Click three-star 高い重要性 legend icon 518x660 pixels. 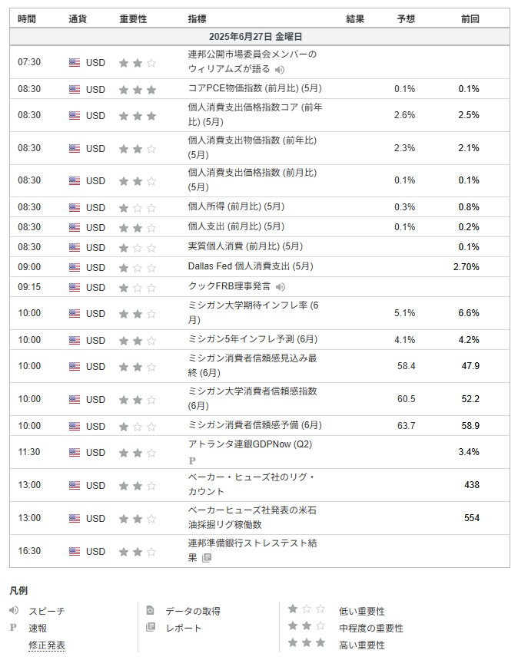pos(307,643)
